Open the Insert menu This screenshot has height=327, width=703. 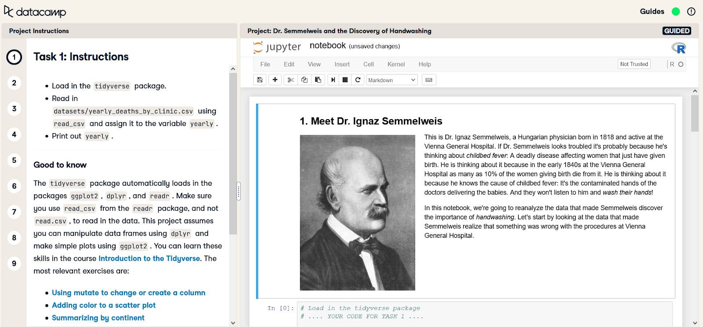[342, 64]
